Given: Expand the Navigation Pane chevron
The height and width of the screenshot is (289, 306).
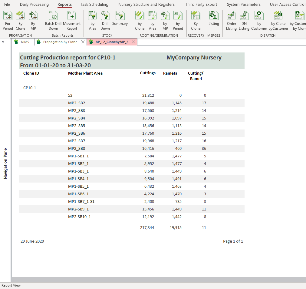Looking at the screenshot, I should (3, 42).
